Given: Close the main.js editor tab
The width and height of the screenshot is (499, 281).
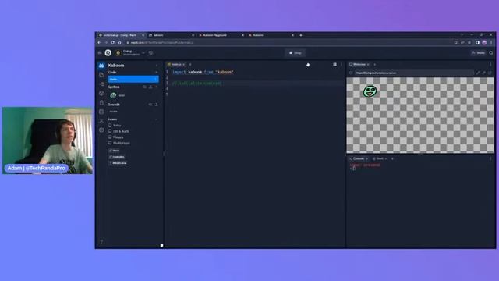Looking at the screenshot, I should [x=184, y=64].
